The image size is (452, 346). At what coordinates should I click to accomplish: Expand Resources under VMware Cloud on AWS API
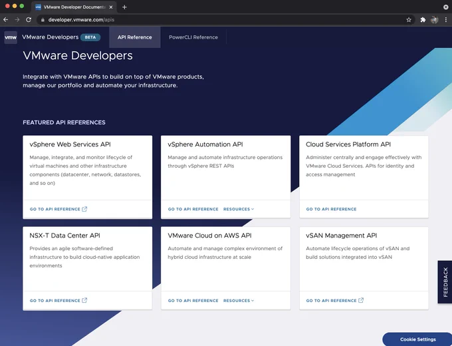coord(239,301)
